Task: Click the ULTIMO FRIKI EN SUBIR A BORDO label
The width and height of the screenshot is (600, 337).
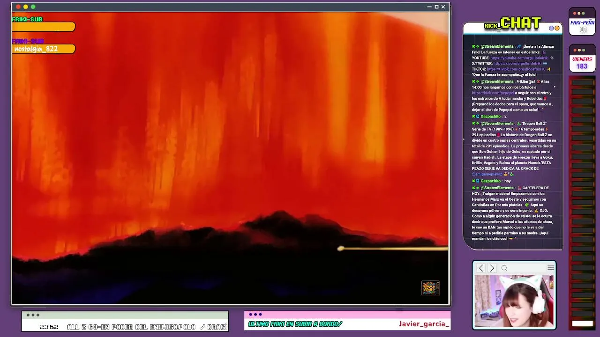Action: [295, 324]
